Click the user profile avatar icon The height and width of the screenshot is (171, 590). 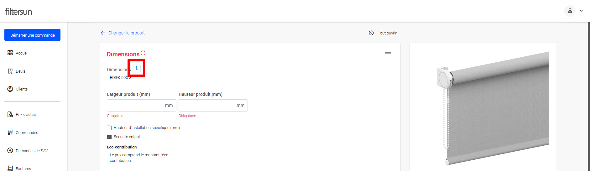click(570, 11)
